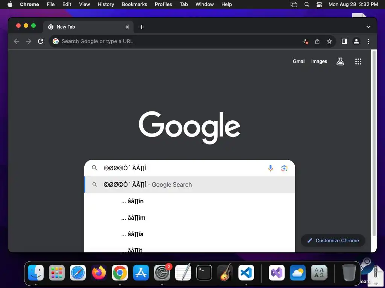Open the Profiles menu
Image resolution: width=385 pixels, height=288 pixels.
[x=163, y=4]
